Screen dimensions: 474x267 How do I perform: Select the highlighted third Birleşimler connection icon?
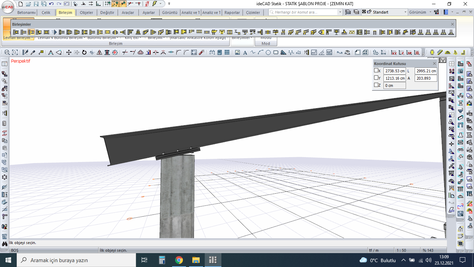(31, 32)
